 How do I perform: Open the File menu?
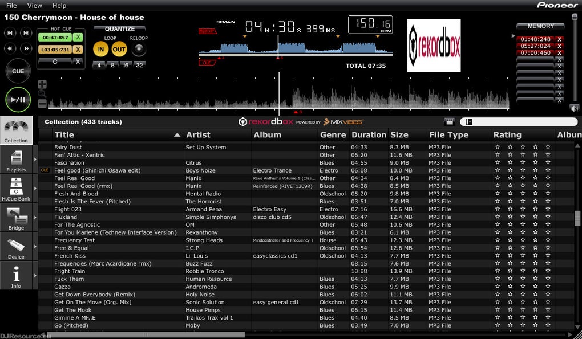11,6
